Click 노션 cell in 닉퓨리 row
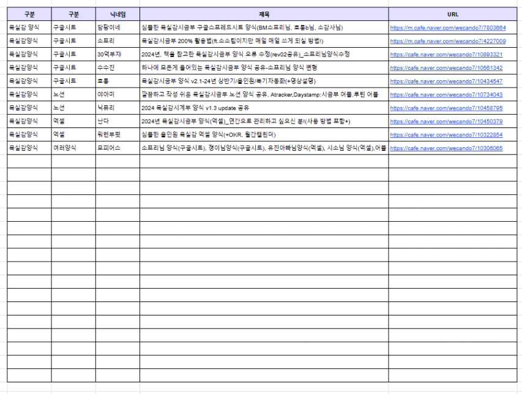This screenshot has height=394, width=522. click(73, 108)
